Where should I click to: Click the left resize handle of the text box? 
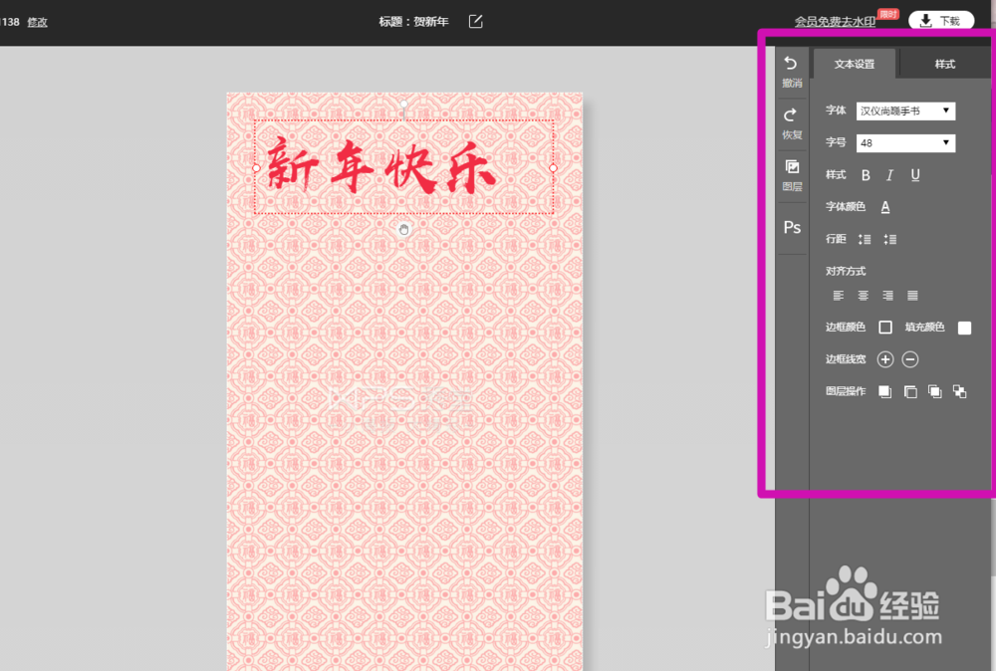[256, 168]
